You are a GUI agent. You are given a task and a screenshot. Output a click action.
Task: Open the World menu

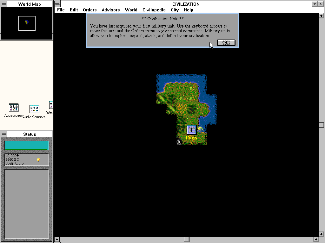[131, 10]
